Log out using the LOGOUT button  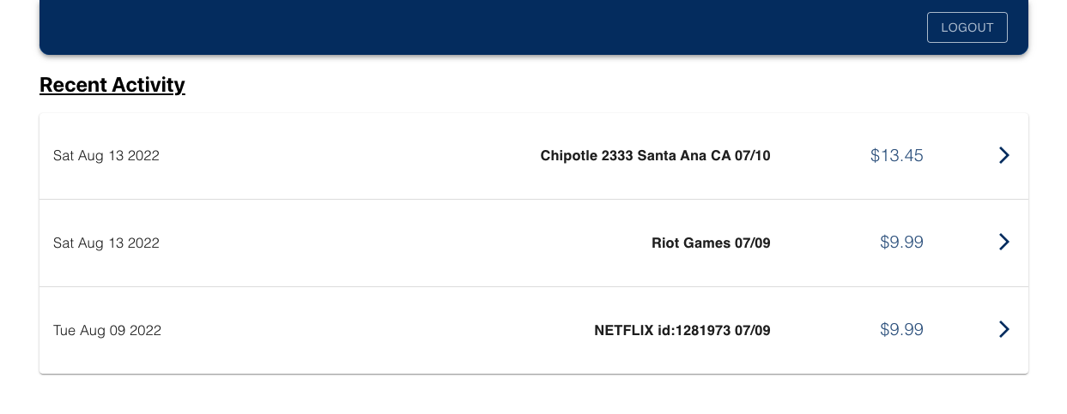(967, 27)
